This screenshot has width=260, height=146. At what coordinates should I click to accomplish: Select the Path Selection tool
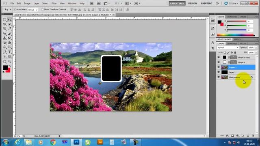click(4, 57)
